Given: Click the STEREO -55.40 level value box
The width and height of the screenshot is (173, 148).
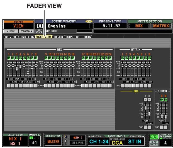Looking at the screenshot, I should pos(162,121).
